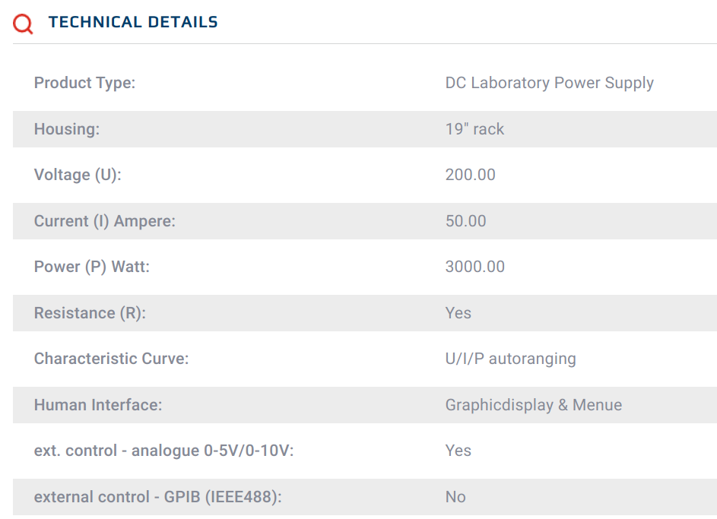Select the Product Type label
The height and width of the screenshot is (519, 717).
point(84,83)
